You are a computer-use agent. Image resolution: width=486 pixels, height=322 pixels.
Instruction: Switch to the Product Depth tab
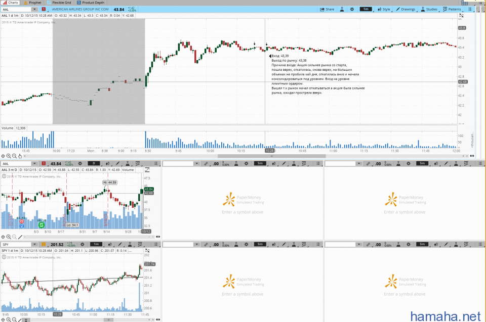click(91, 3)
